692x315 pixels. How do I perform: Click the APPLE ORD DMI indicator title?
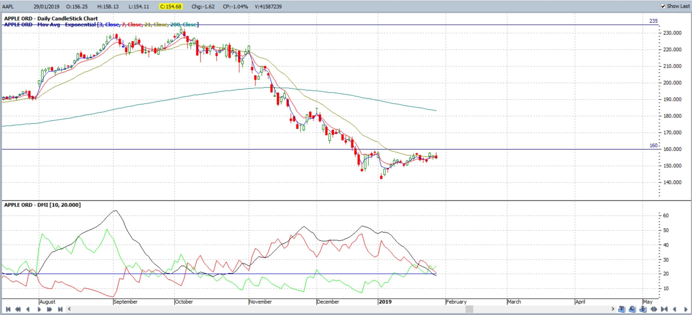(42, 205)
